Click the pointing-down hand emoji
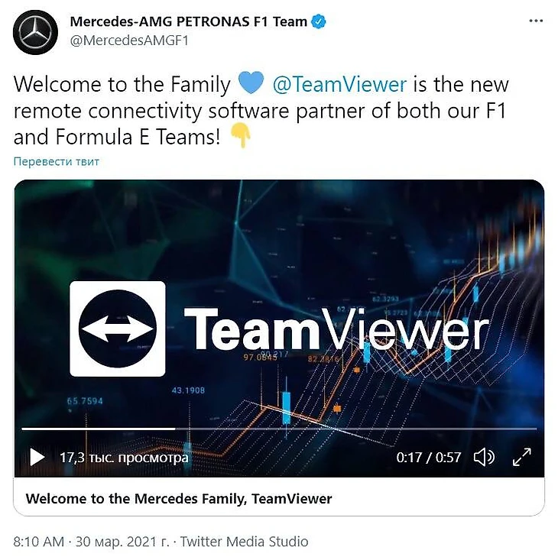This screenshot has height=560, width=558. pyautogui.click(x=240, y=135)
